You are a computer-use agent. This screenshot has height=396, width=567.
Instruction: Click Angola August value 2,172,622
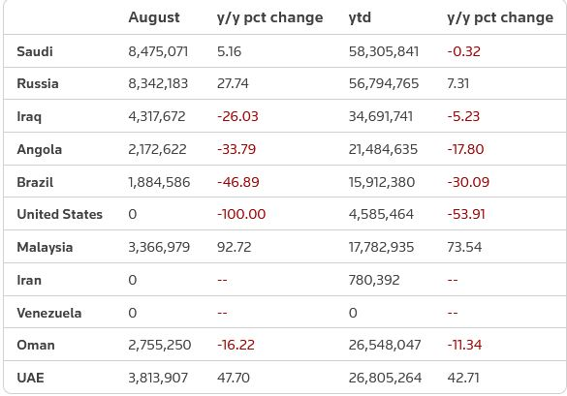pos(157,149)
